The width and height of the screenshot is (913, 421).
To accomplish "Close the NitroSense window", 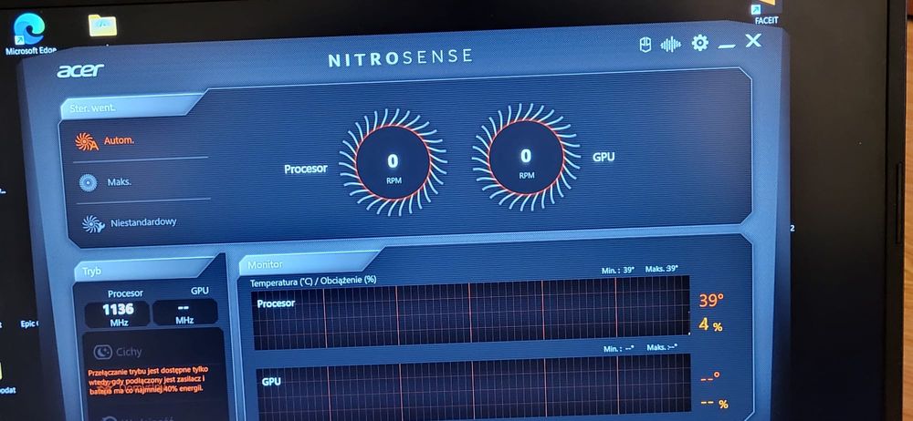I will (x=753, y=40).
